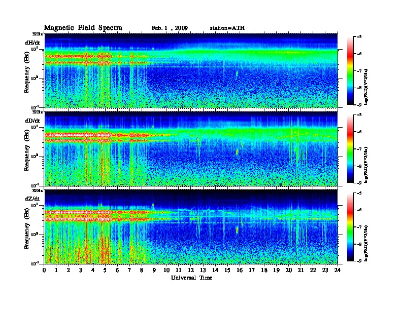This screenshot has width=402, height=310.
Task: Click the hour '5' tick label on time axis
Action: [x=105, y=270]
